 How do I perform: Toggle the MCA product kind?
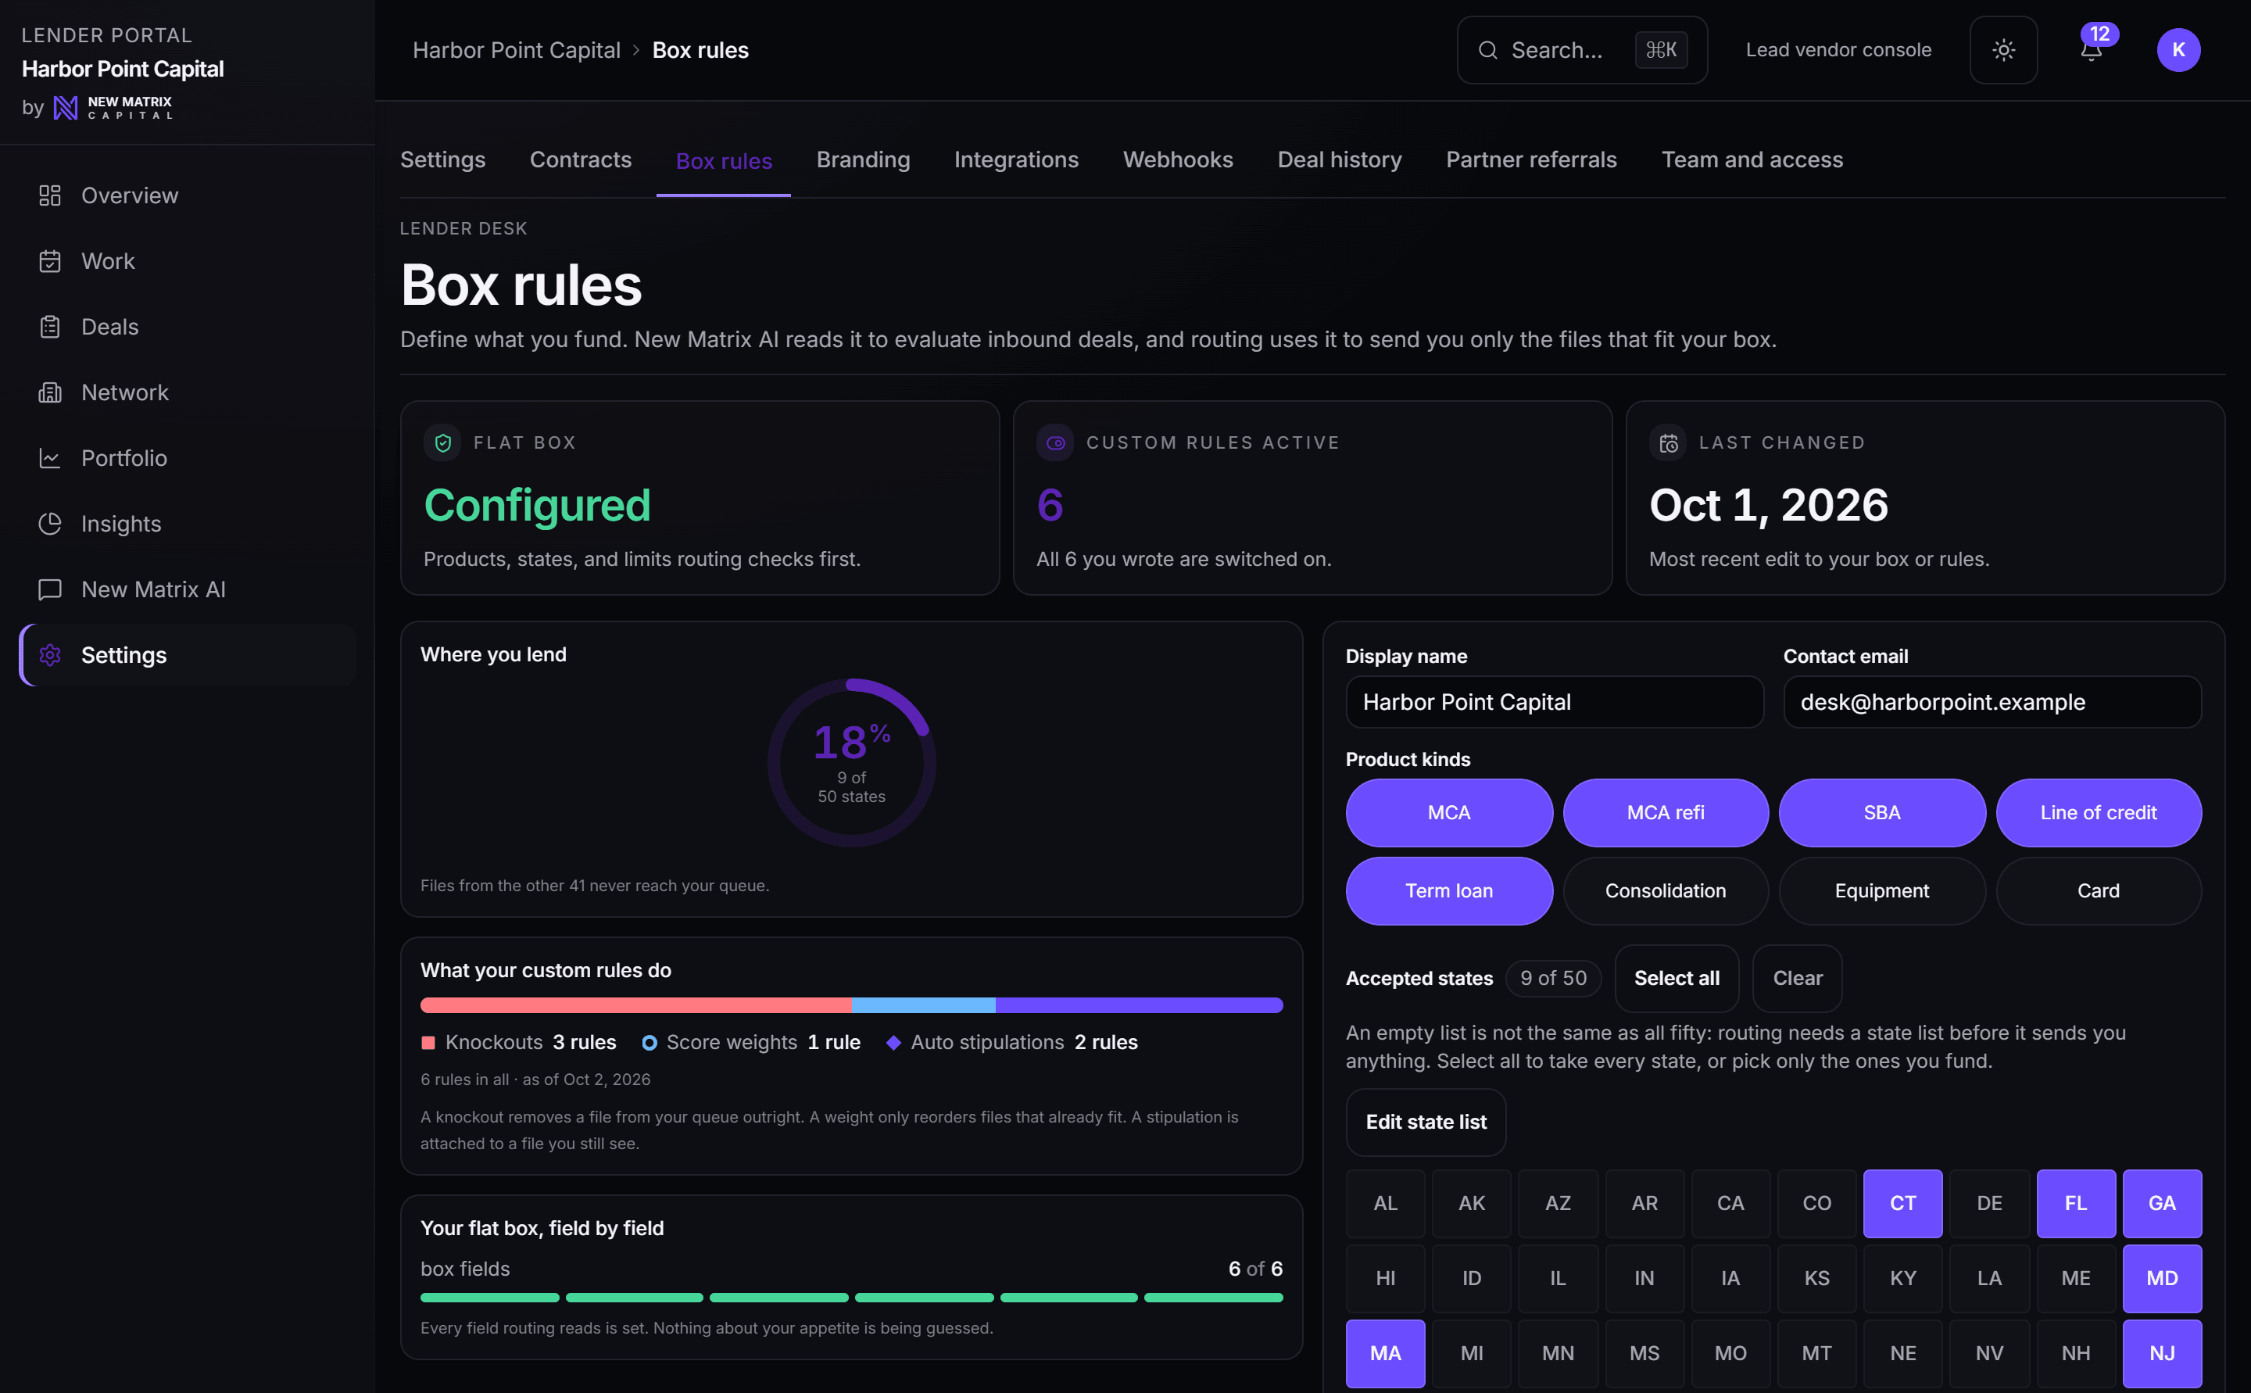click(1449, 813)
